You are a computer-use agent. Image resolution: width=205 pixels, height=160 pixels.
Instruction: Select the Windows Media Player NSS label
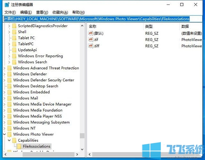(x=37, y=116)
